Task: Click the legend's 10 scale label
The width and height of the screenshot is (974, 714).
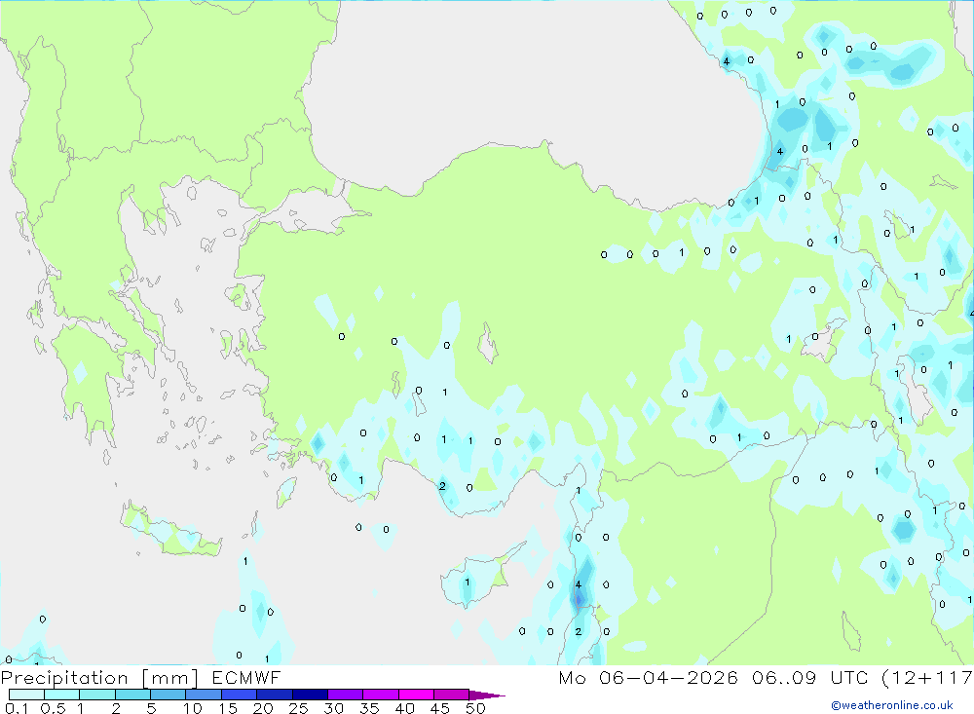Action: [193, 708]
